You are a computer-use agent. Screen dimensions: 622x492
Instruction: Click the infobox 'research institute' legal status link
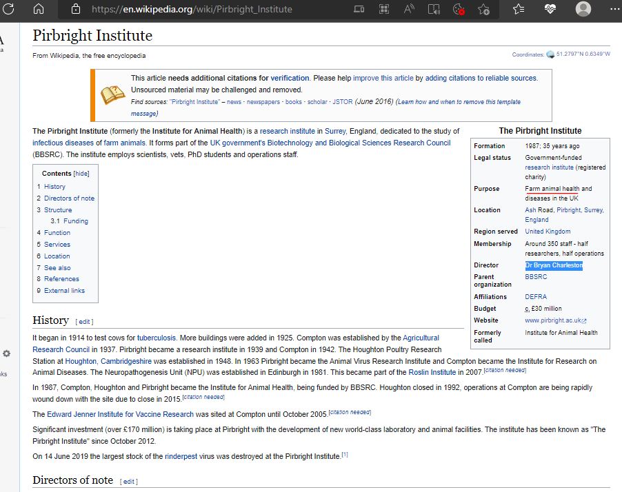549,167
